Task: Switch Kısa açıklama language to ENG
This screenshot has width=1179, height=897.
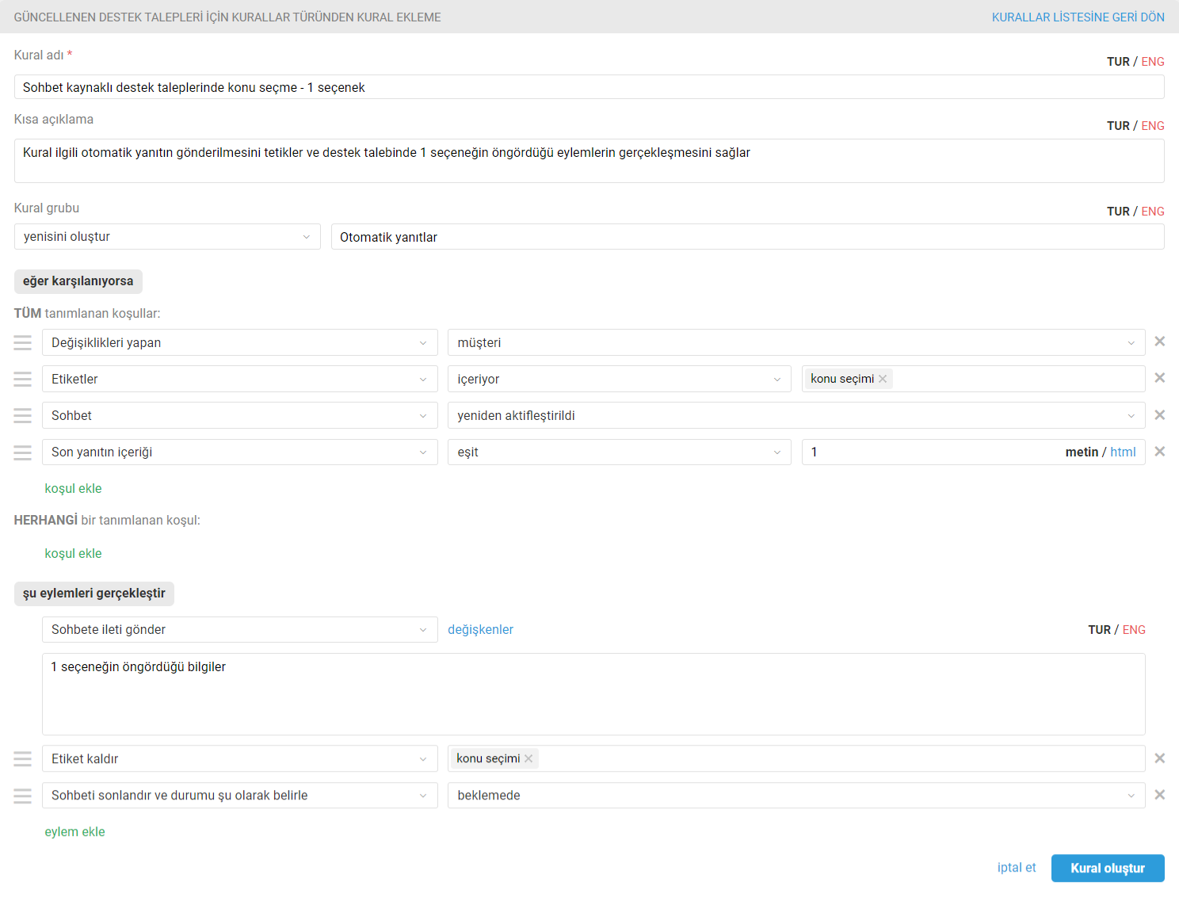Action: coord(1153,126)
